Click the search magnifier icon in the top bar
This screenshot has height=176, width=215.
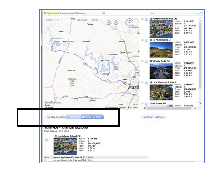point(151,13)
